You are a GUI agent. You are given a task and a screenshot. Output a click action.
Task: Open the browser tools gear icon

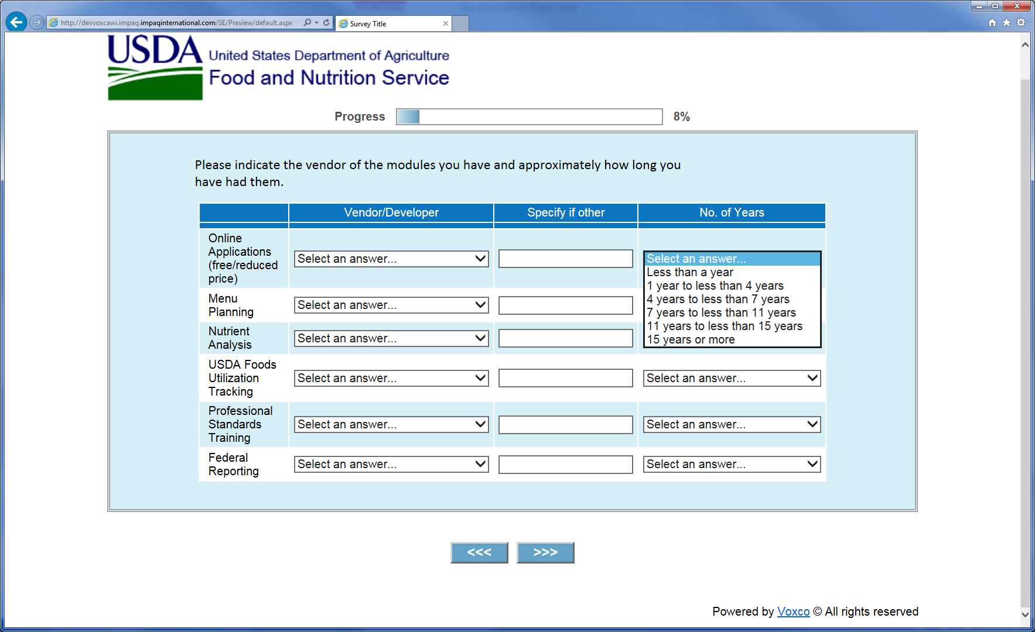pos(1021,23)
